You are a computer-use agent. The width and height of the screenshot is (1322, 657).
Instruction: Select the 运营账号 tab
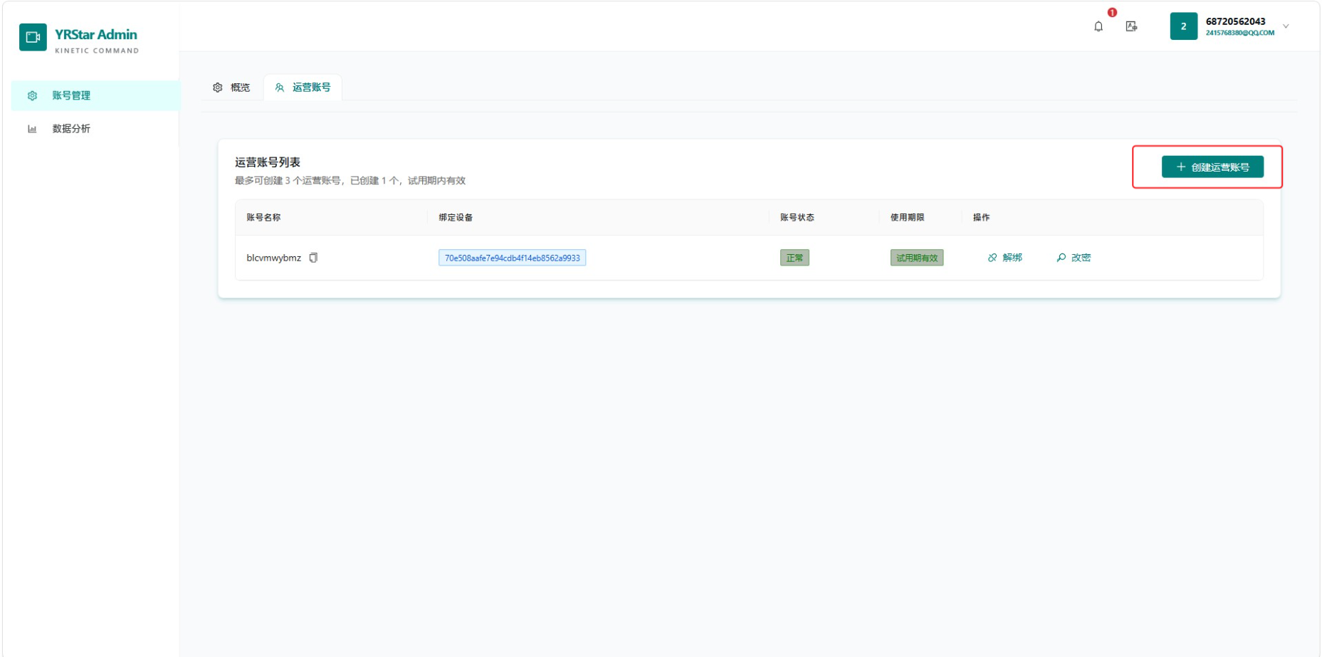tap(303, 88)
